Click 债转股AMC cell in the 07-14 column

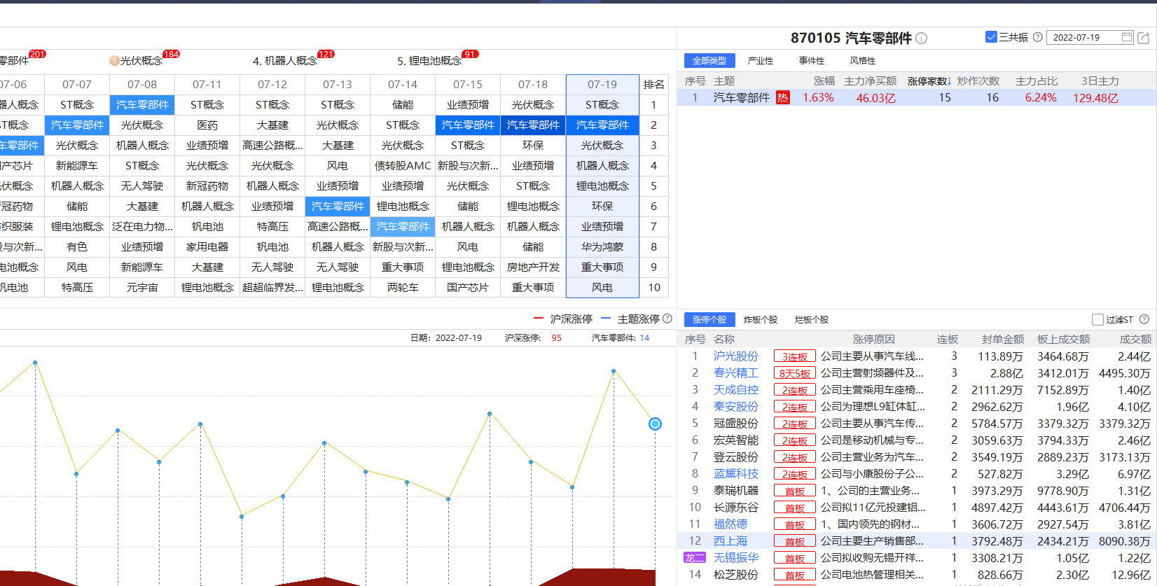[403, 166]
